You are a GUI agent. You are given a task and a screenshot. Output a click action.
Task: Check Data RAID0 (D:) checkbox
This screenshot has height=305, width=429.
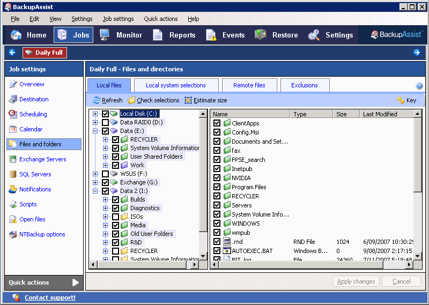pyautogui.click(x=105, y=122)
